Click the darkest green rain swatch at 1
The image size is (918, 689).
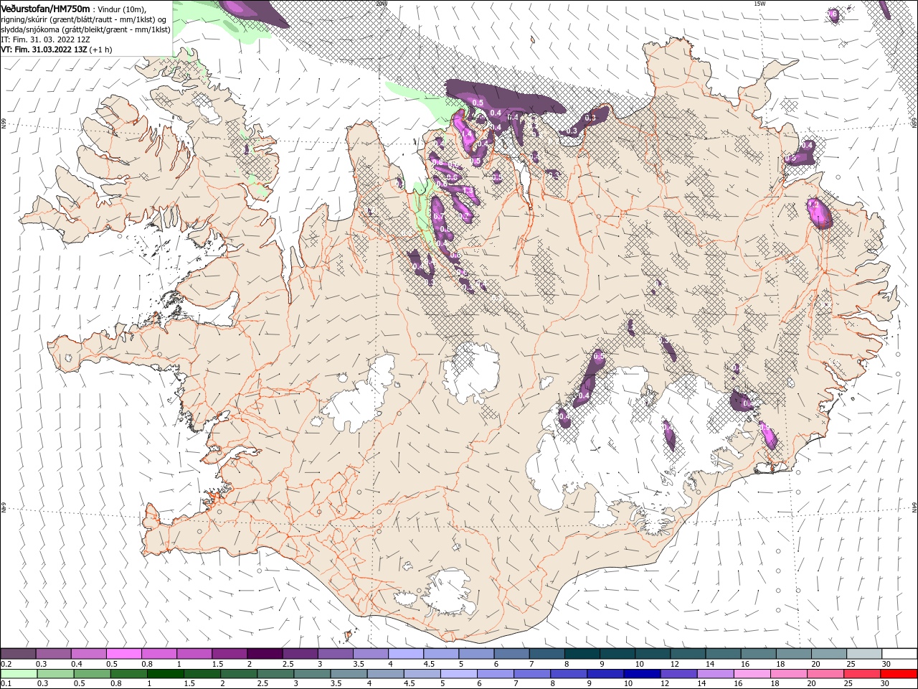[165, 674]
